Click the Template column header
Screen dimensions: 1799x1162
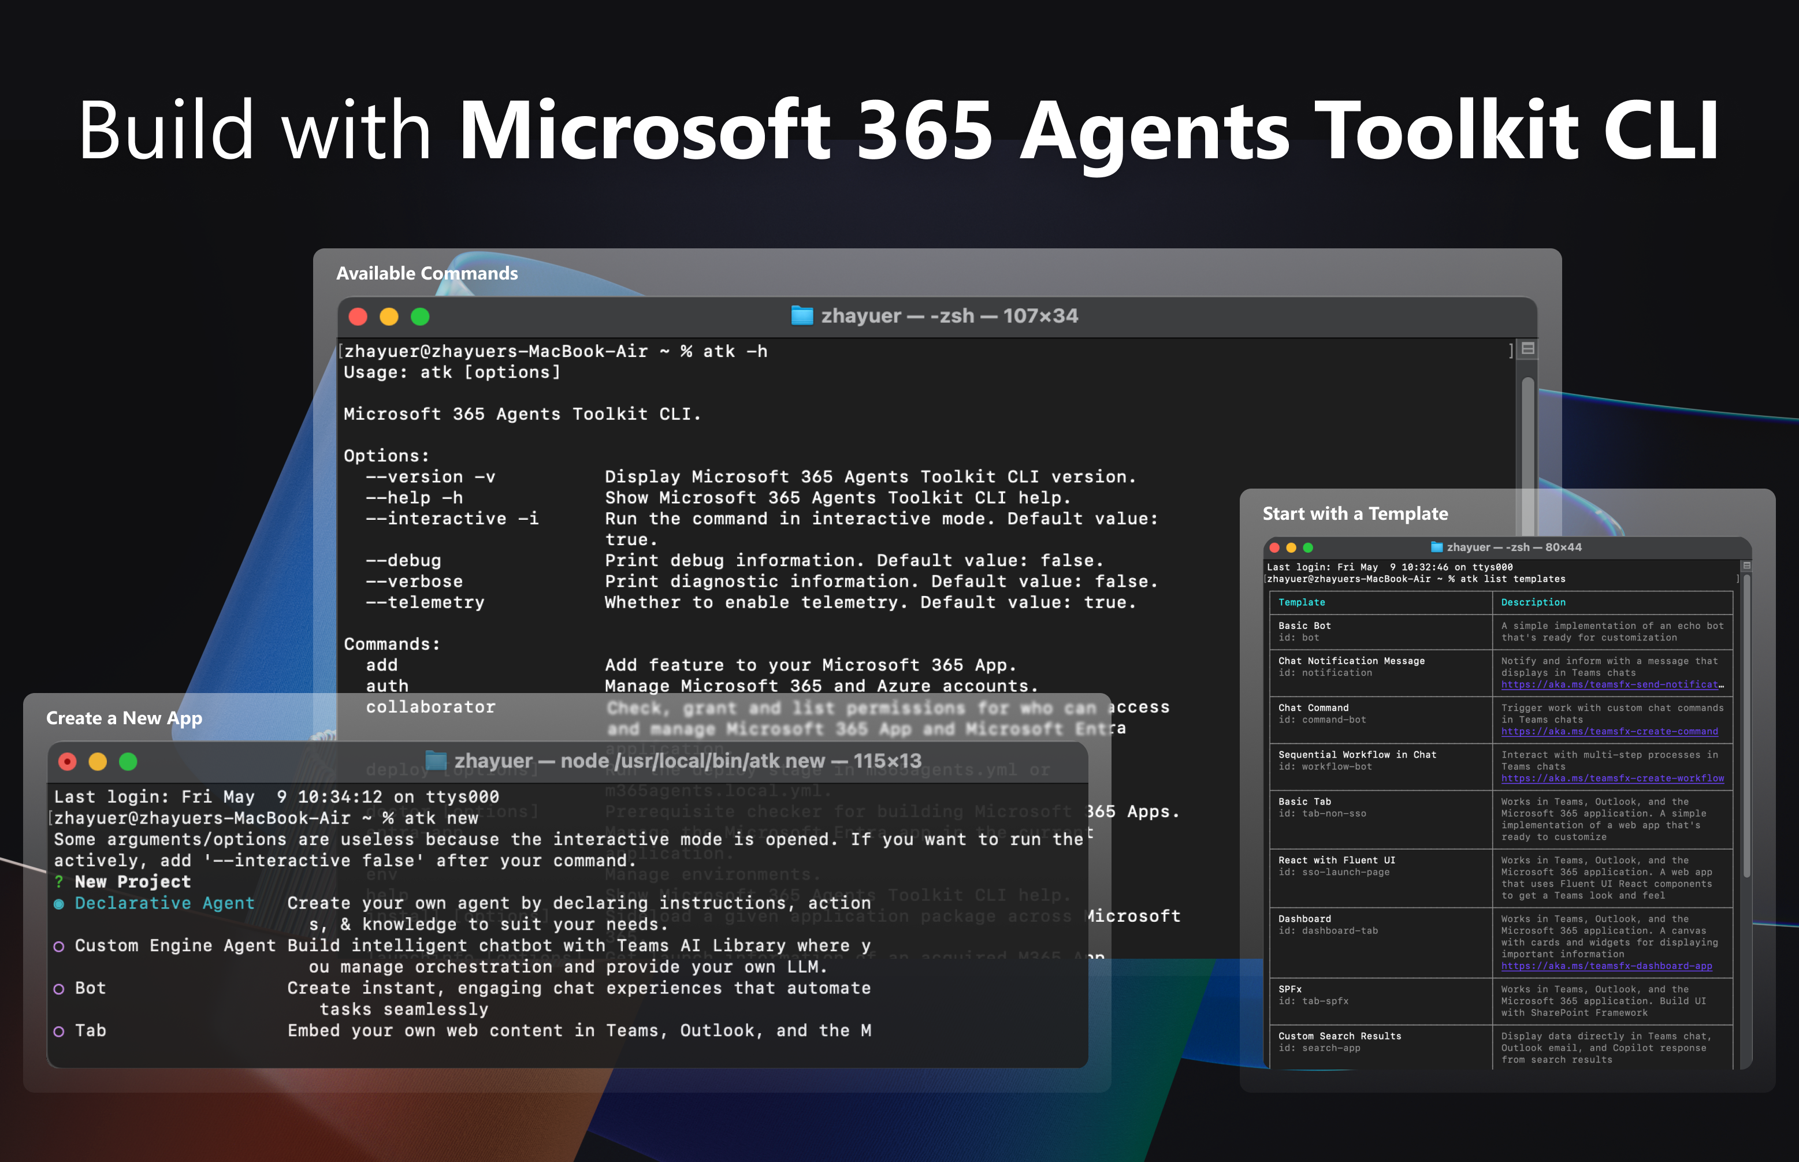pyautogui.click(x=1301, y=602)
